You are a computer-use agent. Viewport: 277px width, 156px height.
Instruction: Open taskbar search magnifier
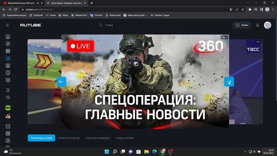coord(115,152)
